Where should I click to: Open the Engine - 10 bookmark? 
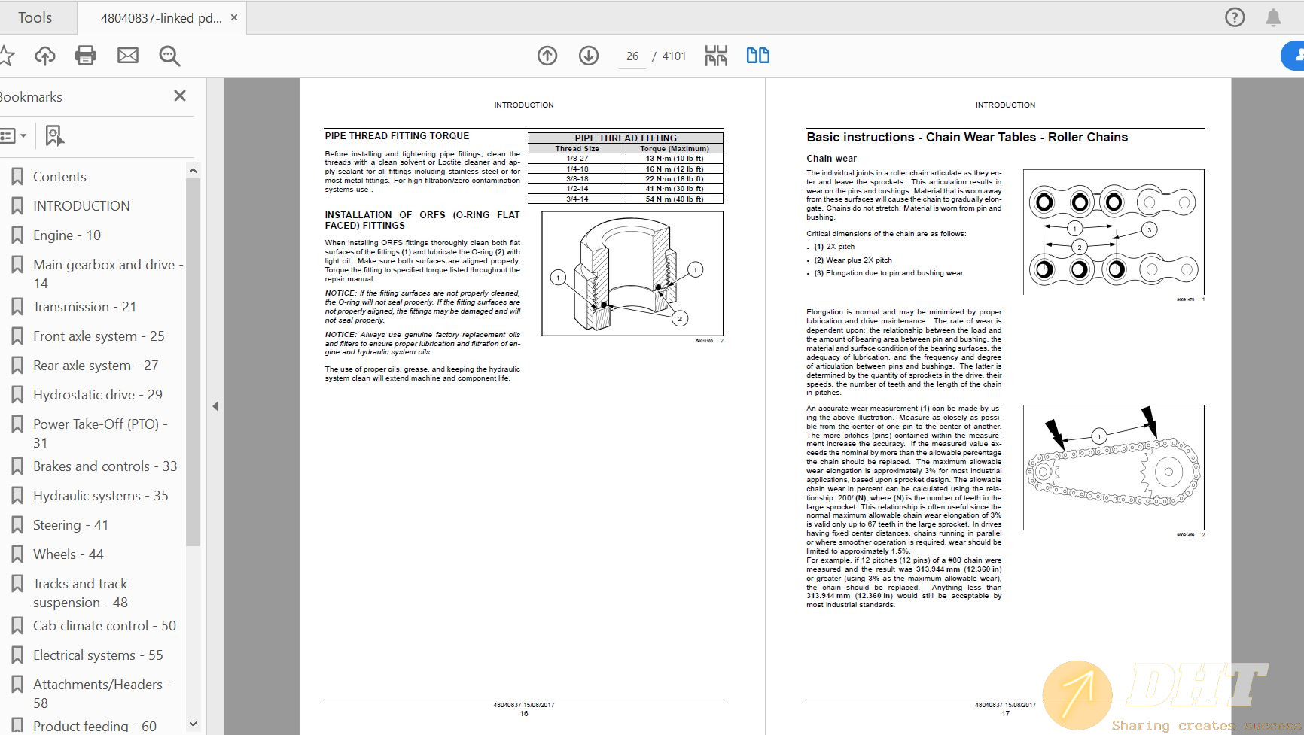pos(67,235)
